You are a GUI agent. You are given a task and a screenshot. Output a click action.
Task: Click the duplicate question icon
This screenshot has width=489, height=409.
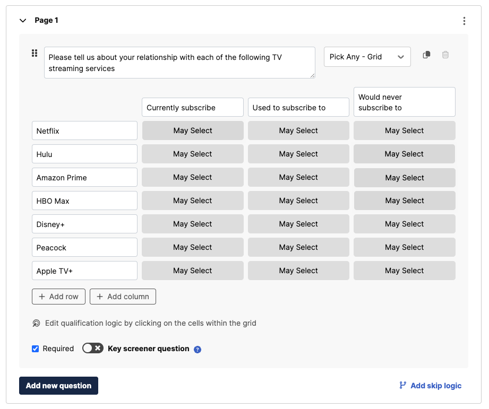point(426,55)
